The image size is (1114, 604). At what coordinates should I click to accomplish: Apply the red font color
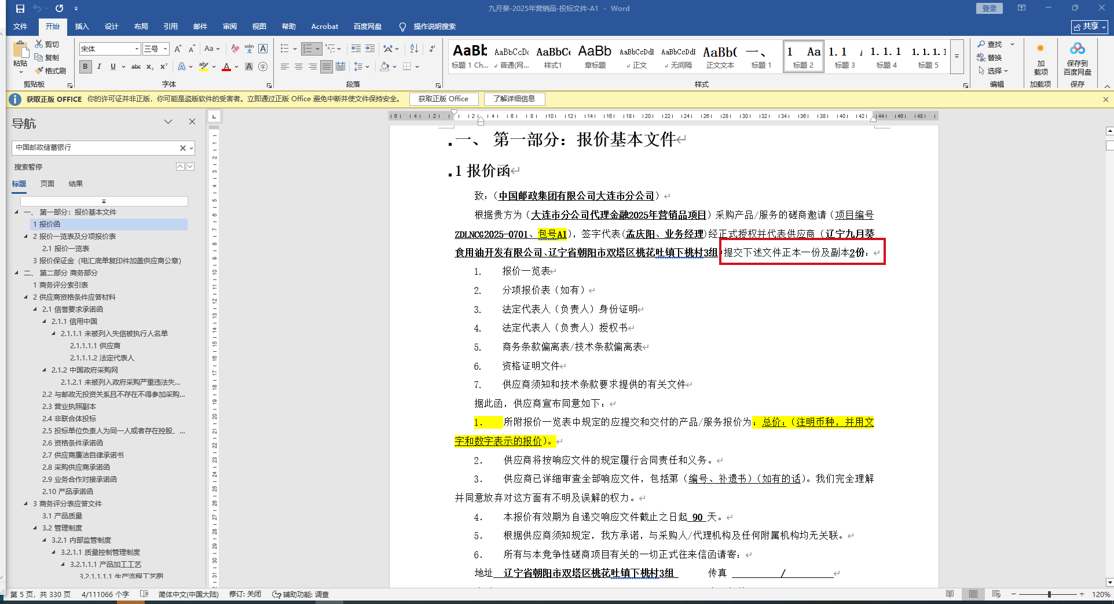pyautogui.click(x=226, y=67)
